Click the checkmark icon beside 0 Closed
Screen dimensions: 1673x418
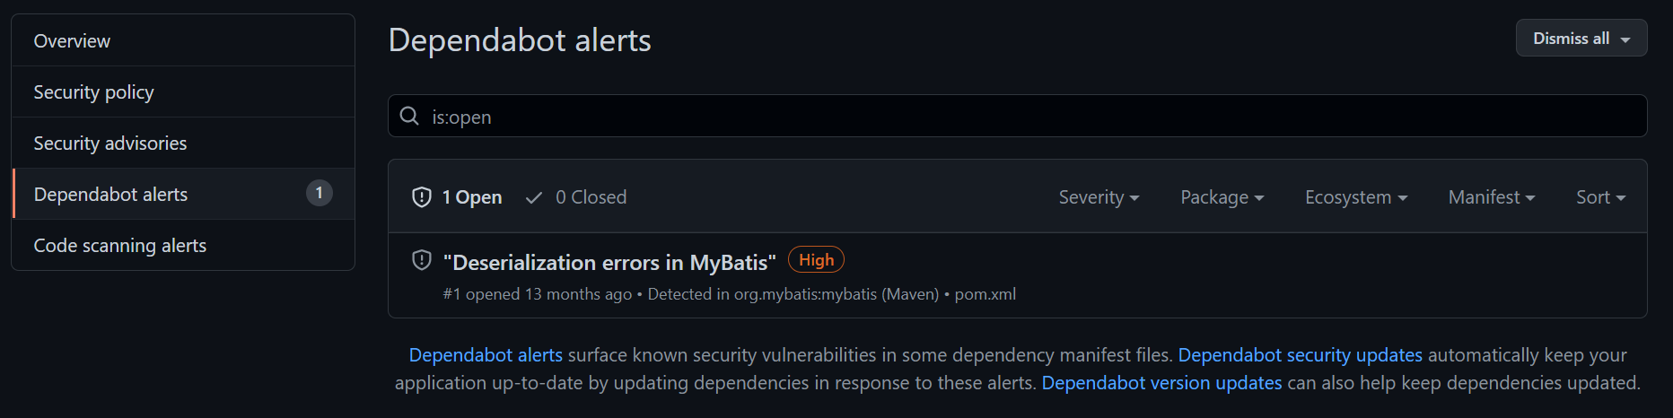pos(534,197)
